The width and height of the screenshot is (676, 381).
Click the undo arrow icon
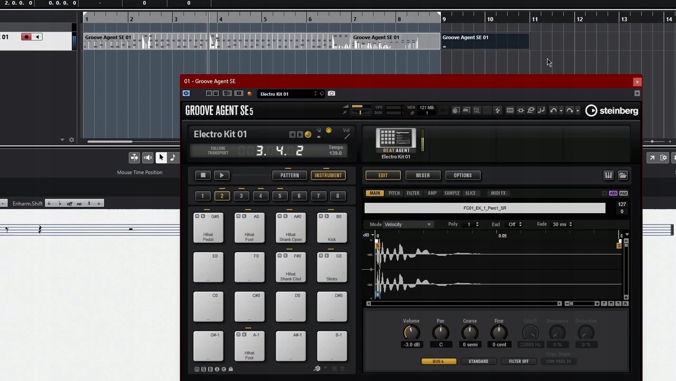(x=553, y=110)
